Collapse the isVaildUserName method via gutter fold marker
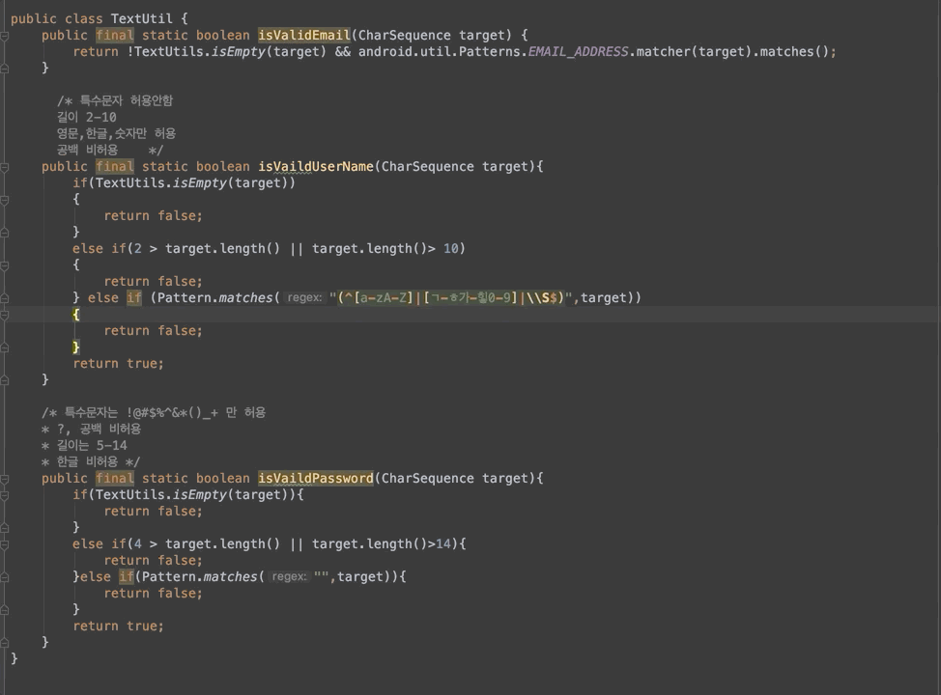The width and height of the screenshot is (941, 695). click(x=4, y=167)
